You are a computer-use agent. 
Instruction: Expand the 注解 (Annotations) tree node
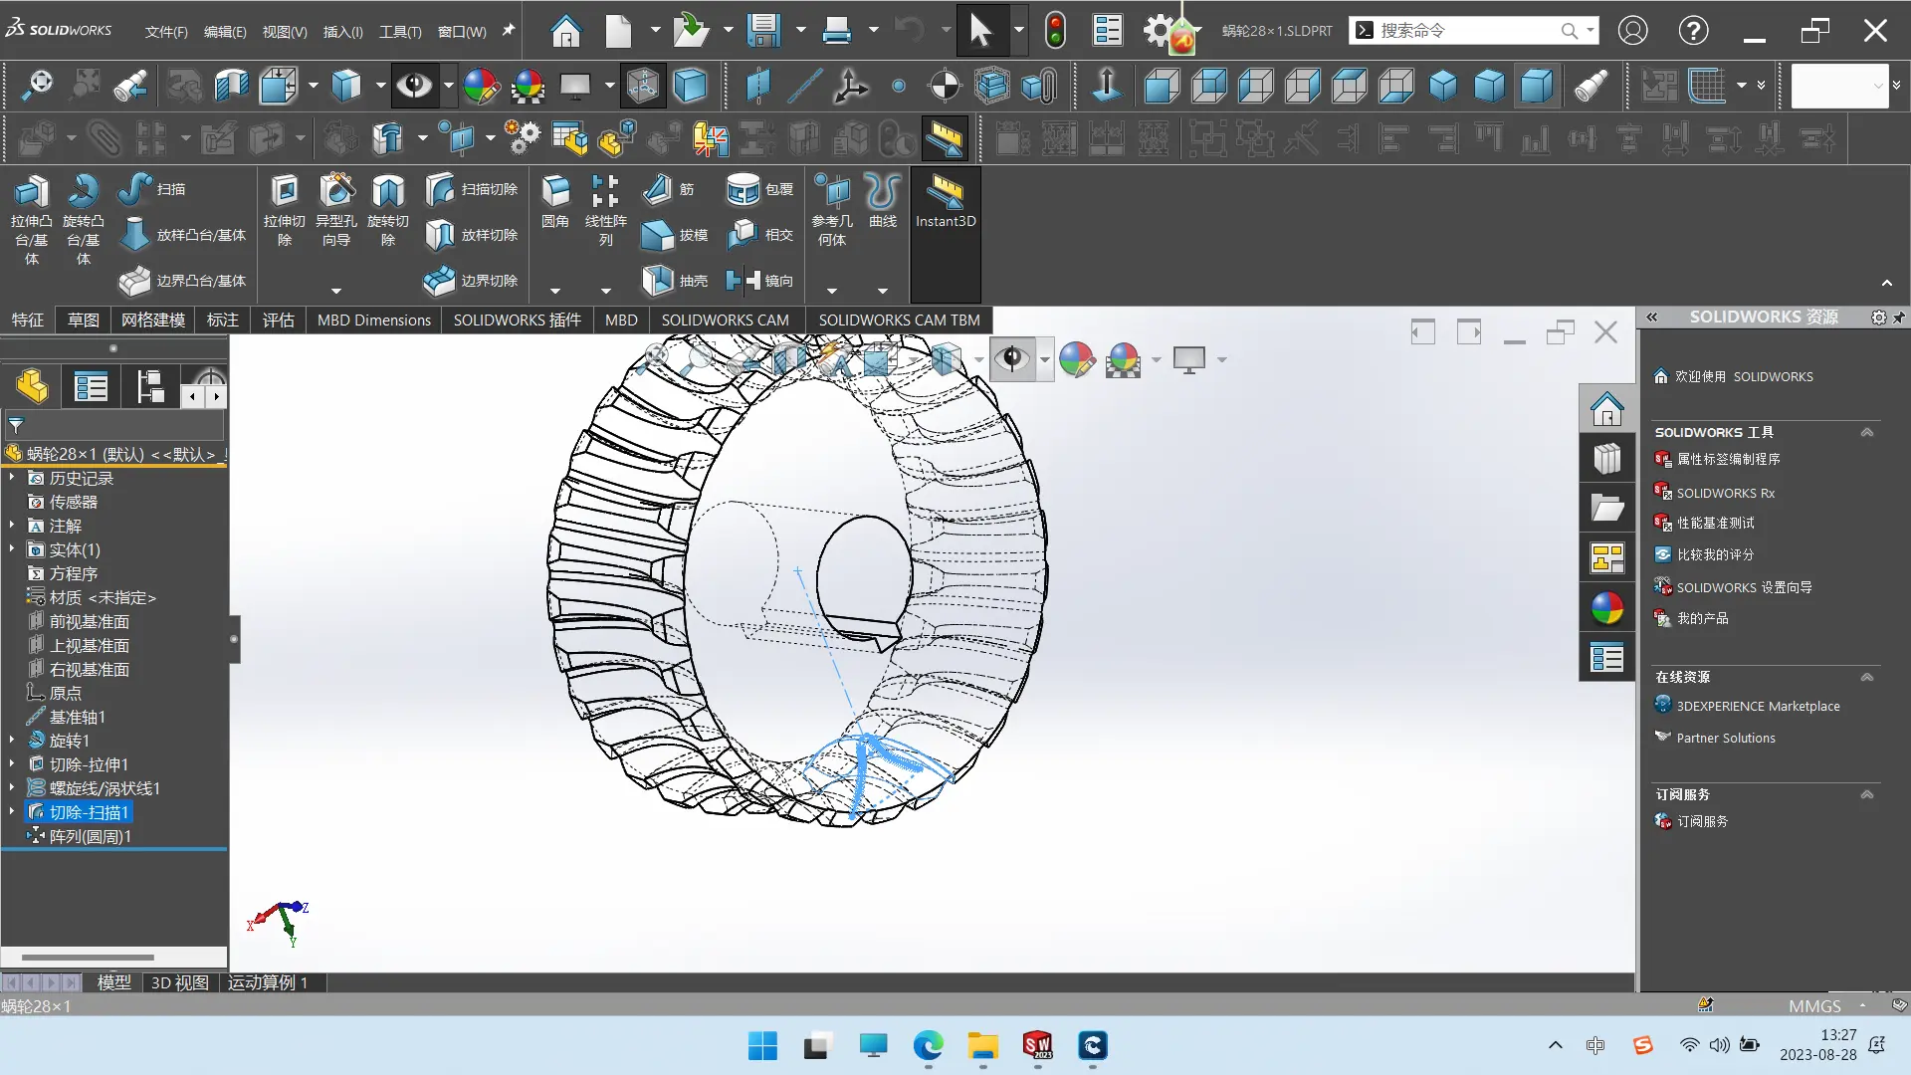[12, 526]
